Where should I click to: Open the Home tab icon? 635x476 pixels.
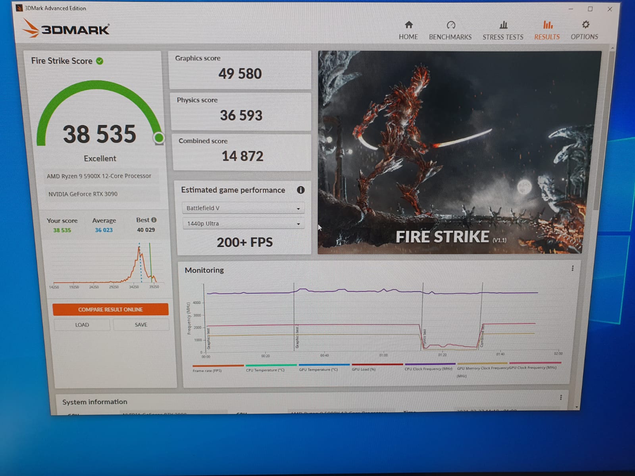click(x=408, y=25)
